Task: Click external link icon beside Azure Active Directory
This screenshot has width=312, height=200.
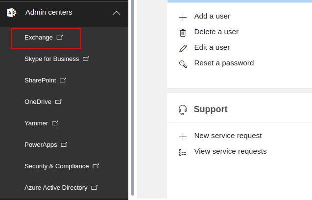Action: click(x=95, y=188)
